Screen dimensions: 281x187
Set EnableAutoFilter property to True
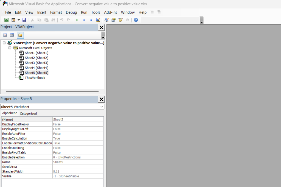[x=78, y=133]
